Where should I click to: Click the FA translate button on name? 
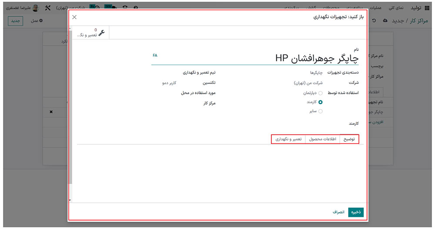coord(155,56)
